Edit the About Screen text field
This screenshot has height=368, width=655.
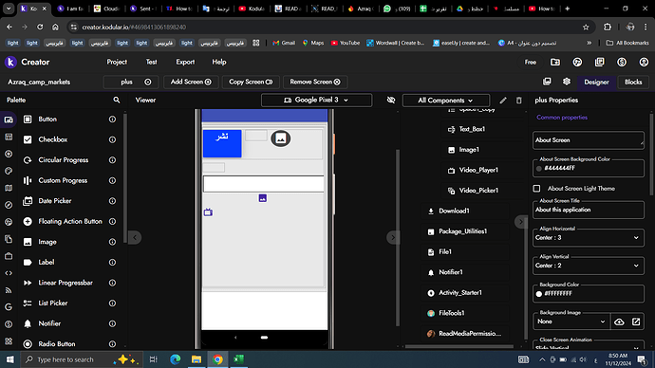[589, 140]
